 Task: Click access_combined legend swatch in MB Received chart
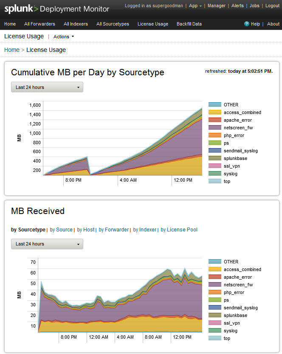(x=215, y=269)
